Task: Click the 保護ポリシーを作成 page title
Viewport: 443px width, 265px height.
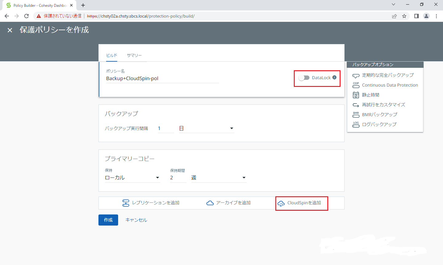Action: tap(54, 30)
